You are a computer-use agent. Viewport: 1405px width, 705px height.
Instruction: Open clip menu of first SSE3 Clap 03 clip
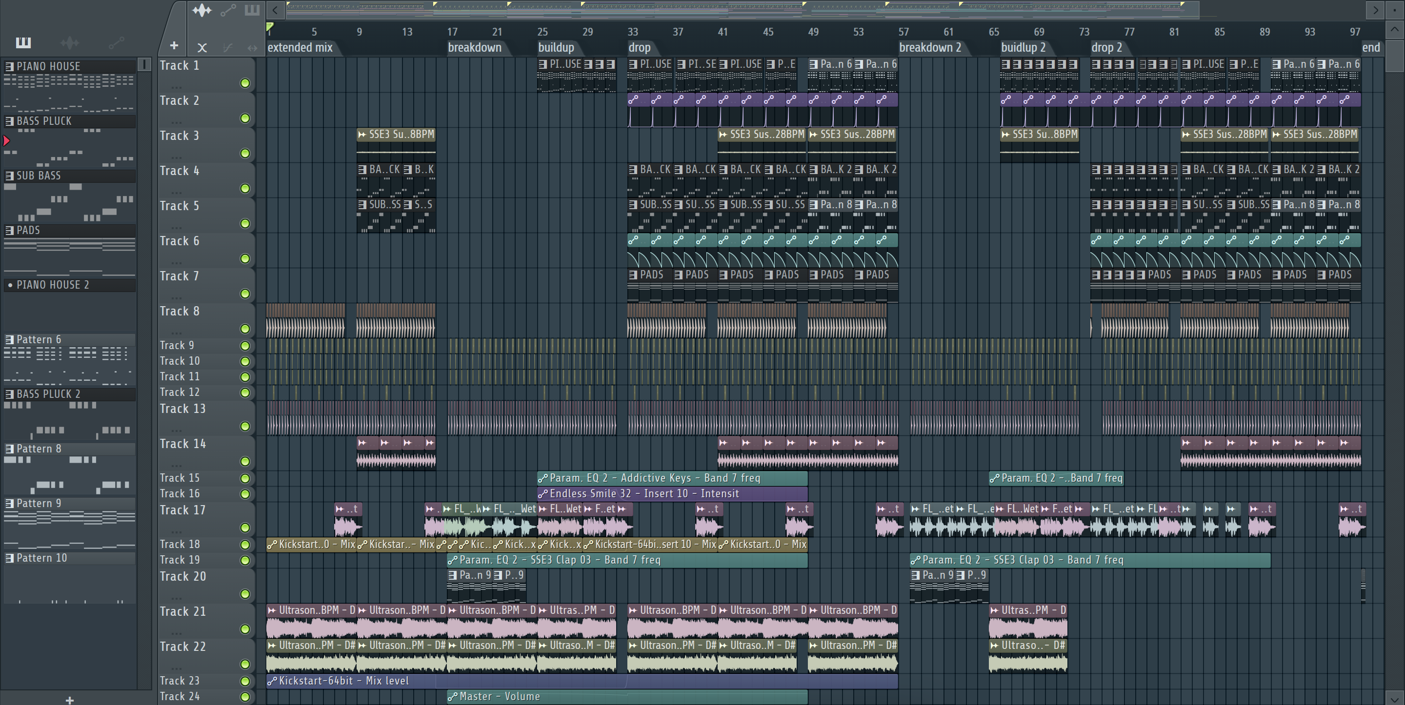coord(452,560)
